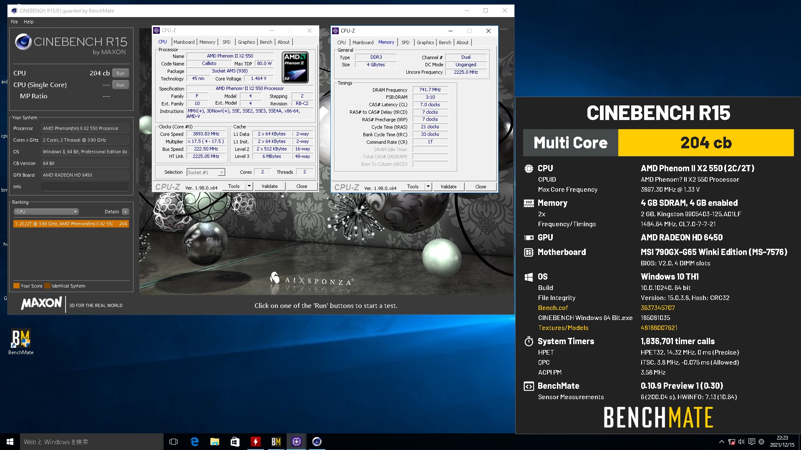
Task: Click the Textures/Models link in BenchMate panel
Action: pos(563,328)
